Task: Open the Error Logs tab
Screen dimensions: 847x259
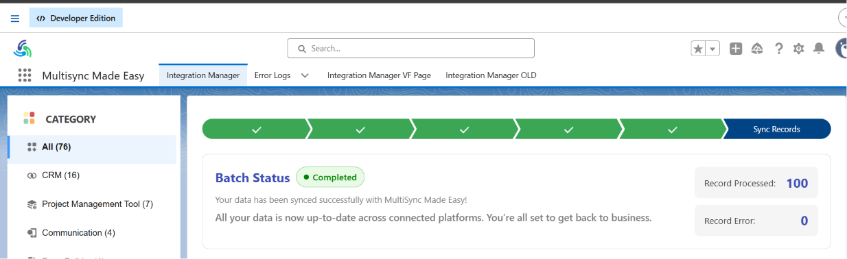Action: [272, 75]
